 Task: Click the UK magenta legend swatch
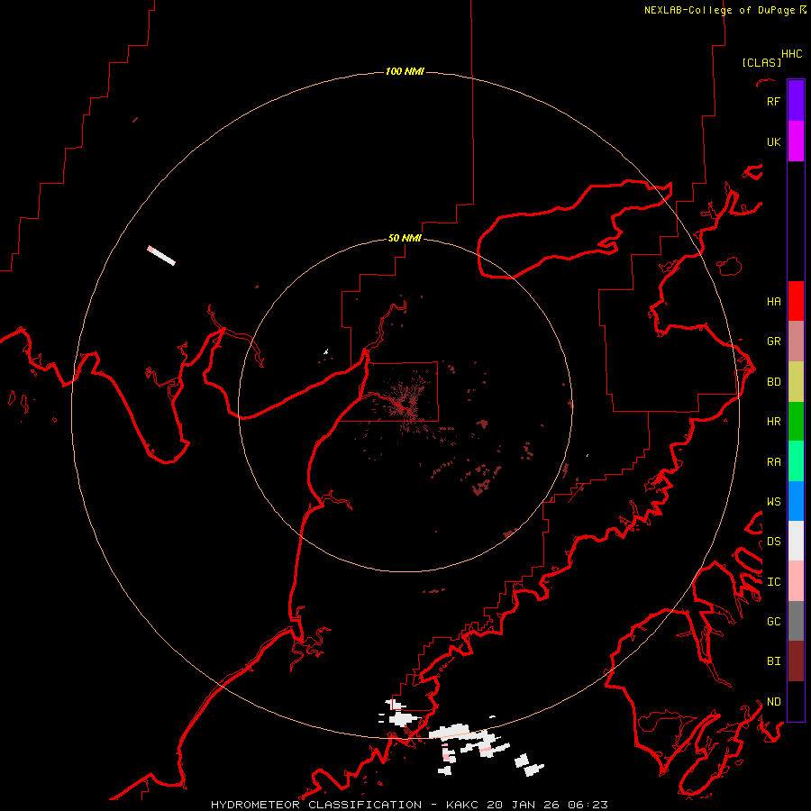coord(796,141)
